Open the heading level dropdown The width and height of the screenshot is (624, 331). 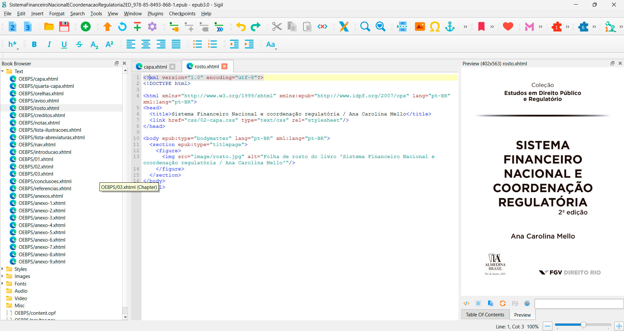[x=13, y=45]
